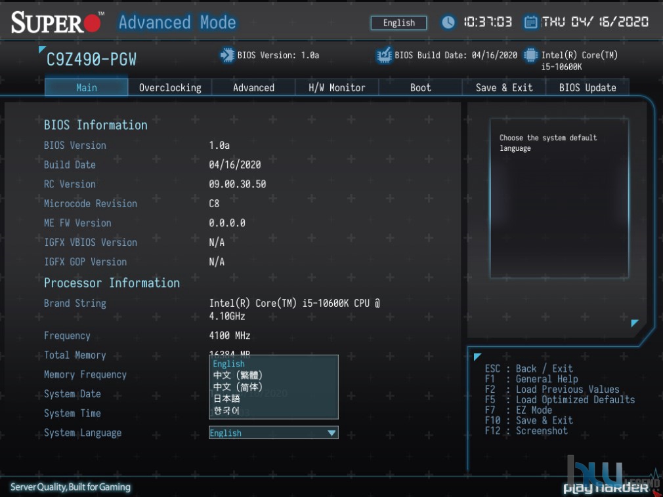Click the IGFX GOP Version label
Image resolution: width=663 pixels, height=497 pixels.
pyautogui.click(x=85, y=262)
